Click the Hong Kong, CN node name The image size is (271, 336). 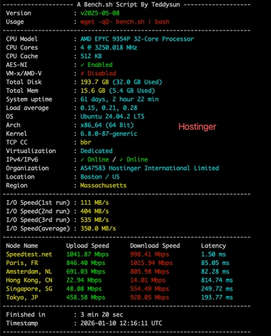tap(29, 280)
